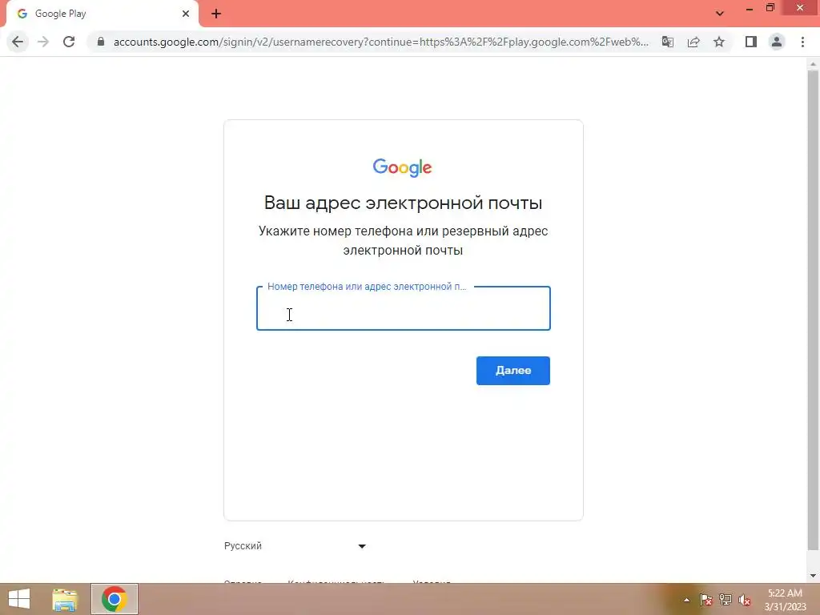Click the lock icon in address bar
Screen dimensions: 820x615
pyautogui.click(x=101, y=42)
